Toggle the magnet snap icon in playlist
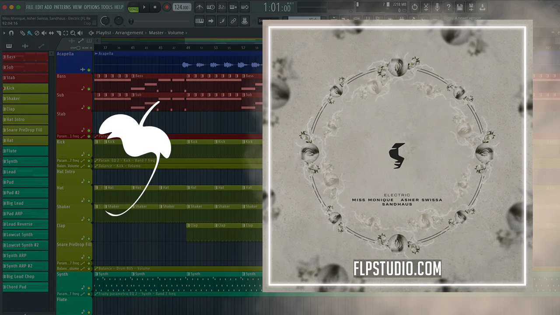The image size is (560, 315). click(11, 33)
